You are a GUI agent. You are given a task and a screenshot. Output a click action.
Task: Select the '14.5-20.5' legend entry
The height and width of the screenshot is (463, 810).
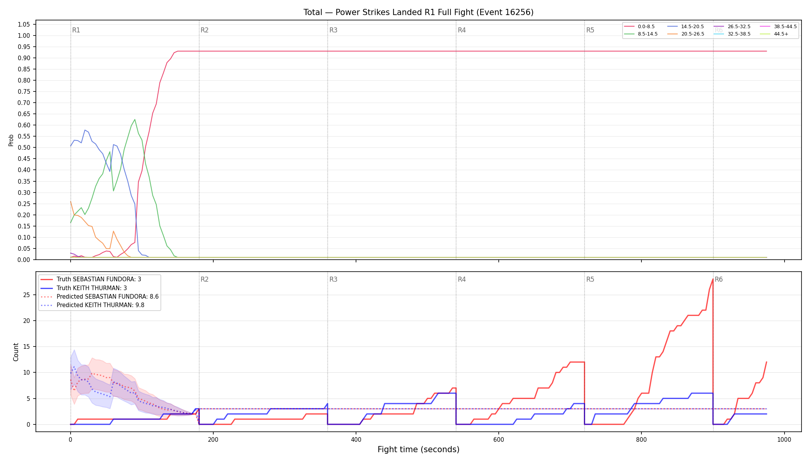pos(685,27)
